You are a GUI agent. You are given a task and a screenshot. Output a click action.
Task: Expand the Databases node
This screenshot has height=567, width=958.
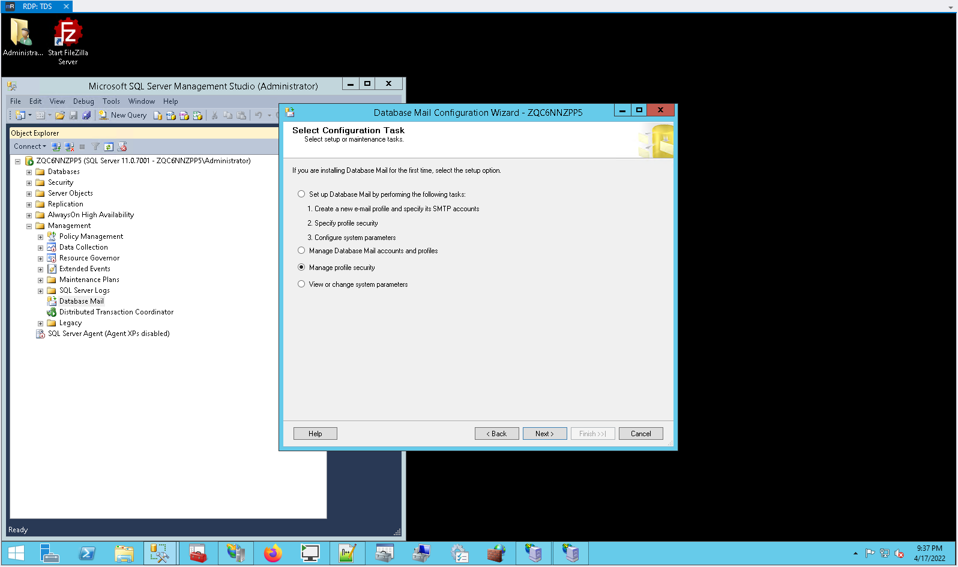click(x=29, y=172)
